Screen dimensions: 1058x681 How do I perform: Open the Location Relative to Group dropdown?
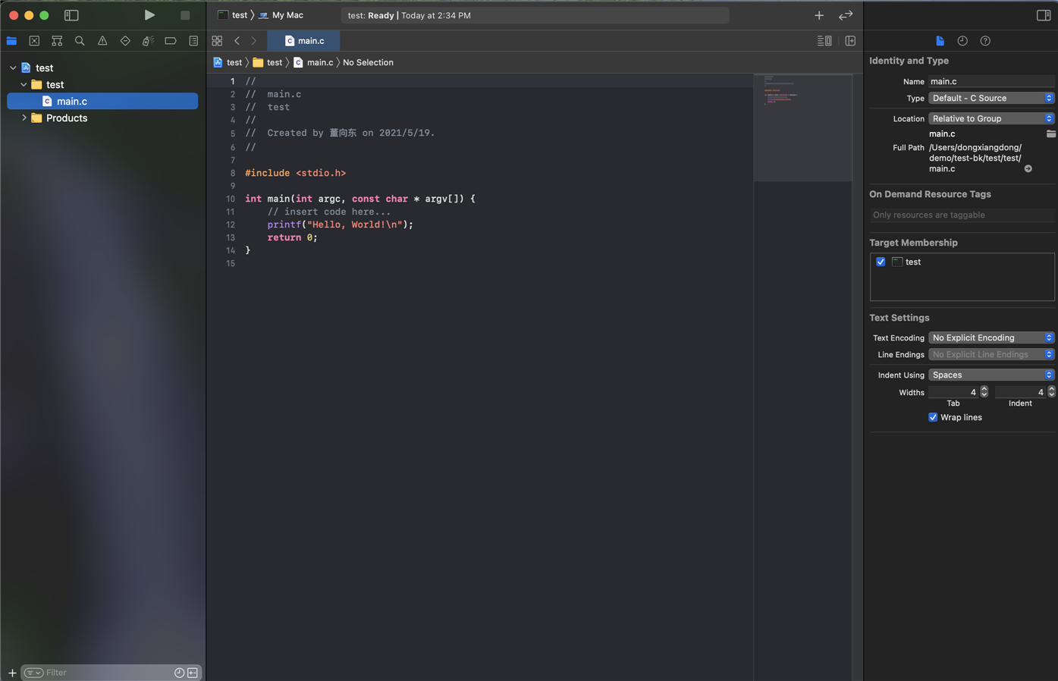[991, 119]
